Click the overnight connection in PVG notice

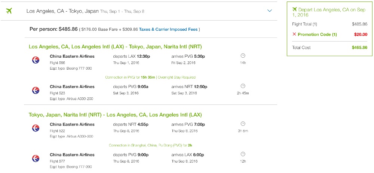[150, 78]
